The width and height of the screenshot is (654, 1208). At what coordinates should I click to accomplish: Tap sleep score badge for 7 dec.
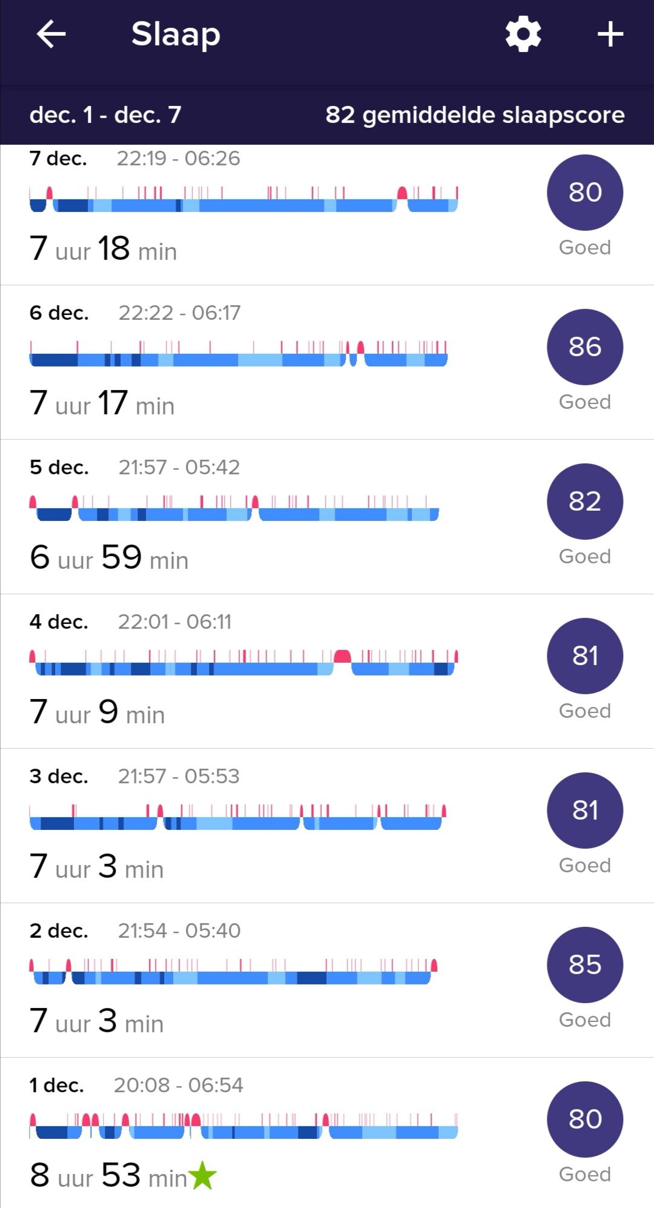coord(584,192)
